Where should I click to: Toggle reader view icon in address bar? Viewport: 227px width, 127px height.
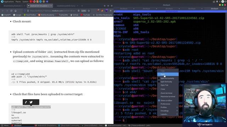pyautogui.click(x=78, y=11)
